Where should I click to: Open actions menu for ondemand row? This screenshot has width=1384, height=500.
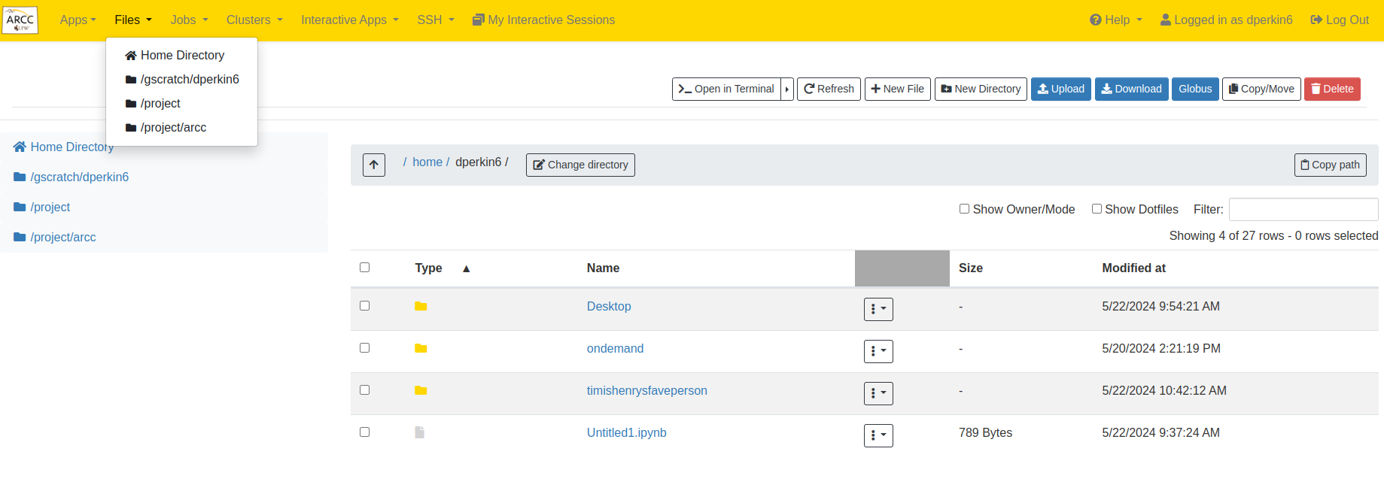878,351
